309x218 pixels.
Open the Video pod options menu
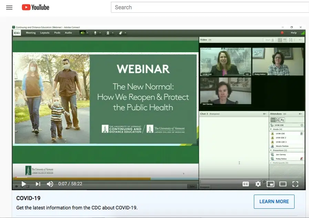coord(300,40)
